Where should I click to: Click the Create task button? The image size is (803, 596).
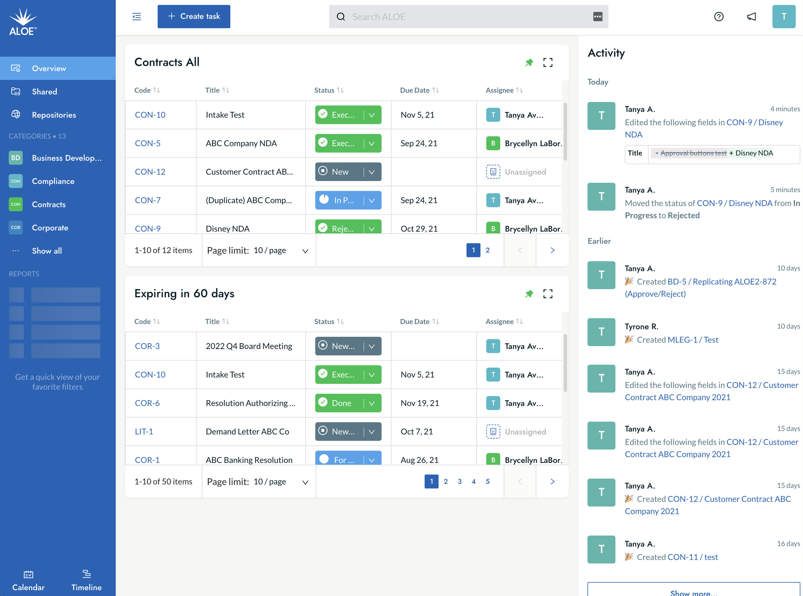click(193, 16)
